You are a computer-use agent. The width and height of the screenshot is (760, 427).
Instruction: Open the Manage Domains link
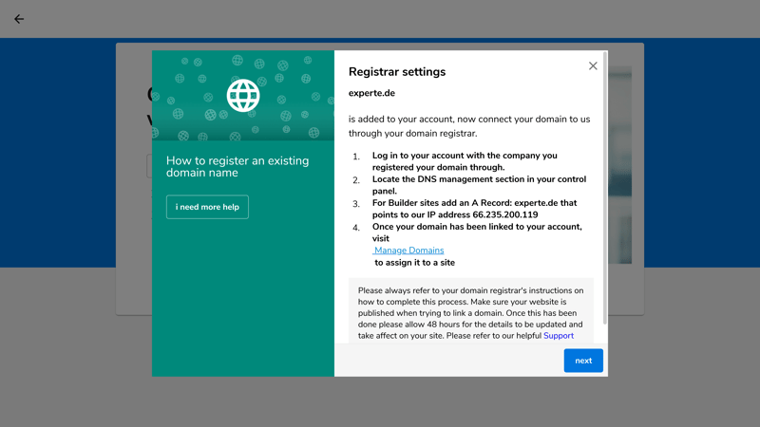408,251
